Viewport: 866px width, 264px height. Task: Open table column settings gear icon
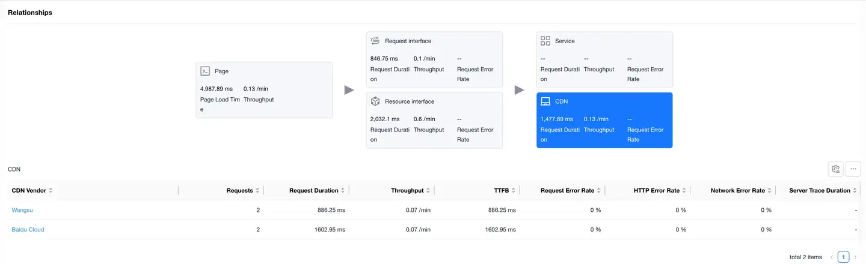point(835,169)
